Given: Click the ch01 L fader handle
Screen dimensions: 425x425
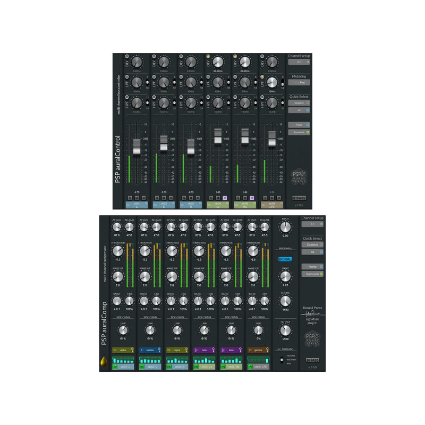Looking at the screenshot, I should (x=137, y=147).
